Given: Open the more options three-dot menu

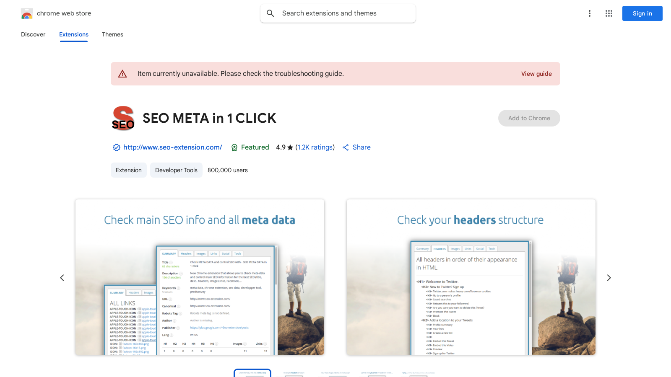Looking at the screenshot, I should [x=590, y=13].
